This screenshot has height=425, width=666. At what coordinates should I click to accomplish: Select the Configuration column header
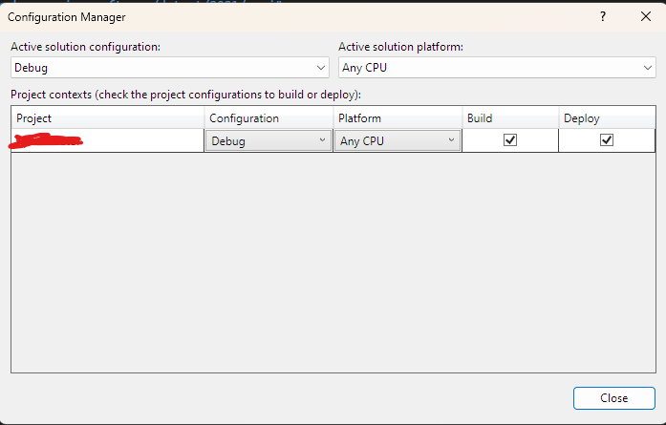(268, 118)
